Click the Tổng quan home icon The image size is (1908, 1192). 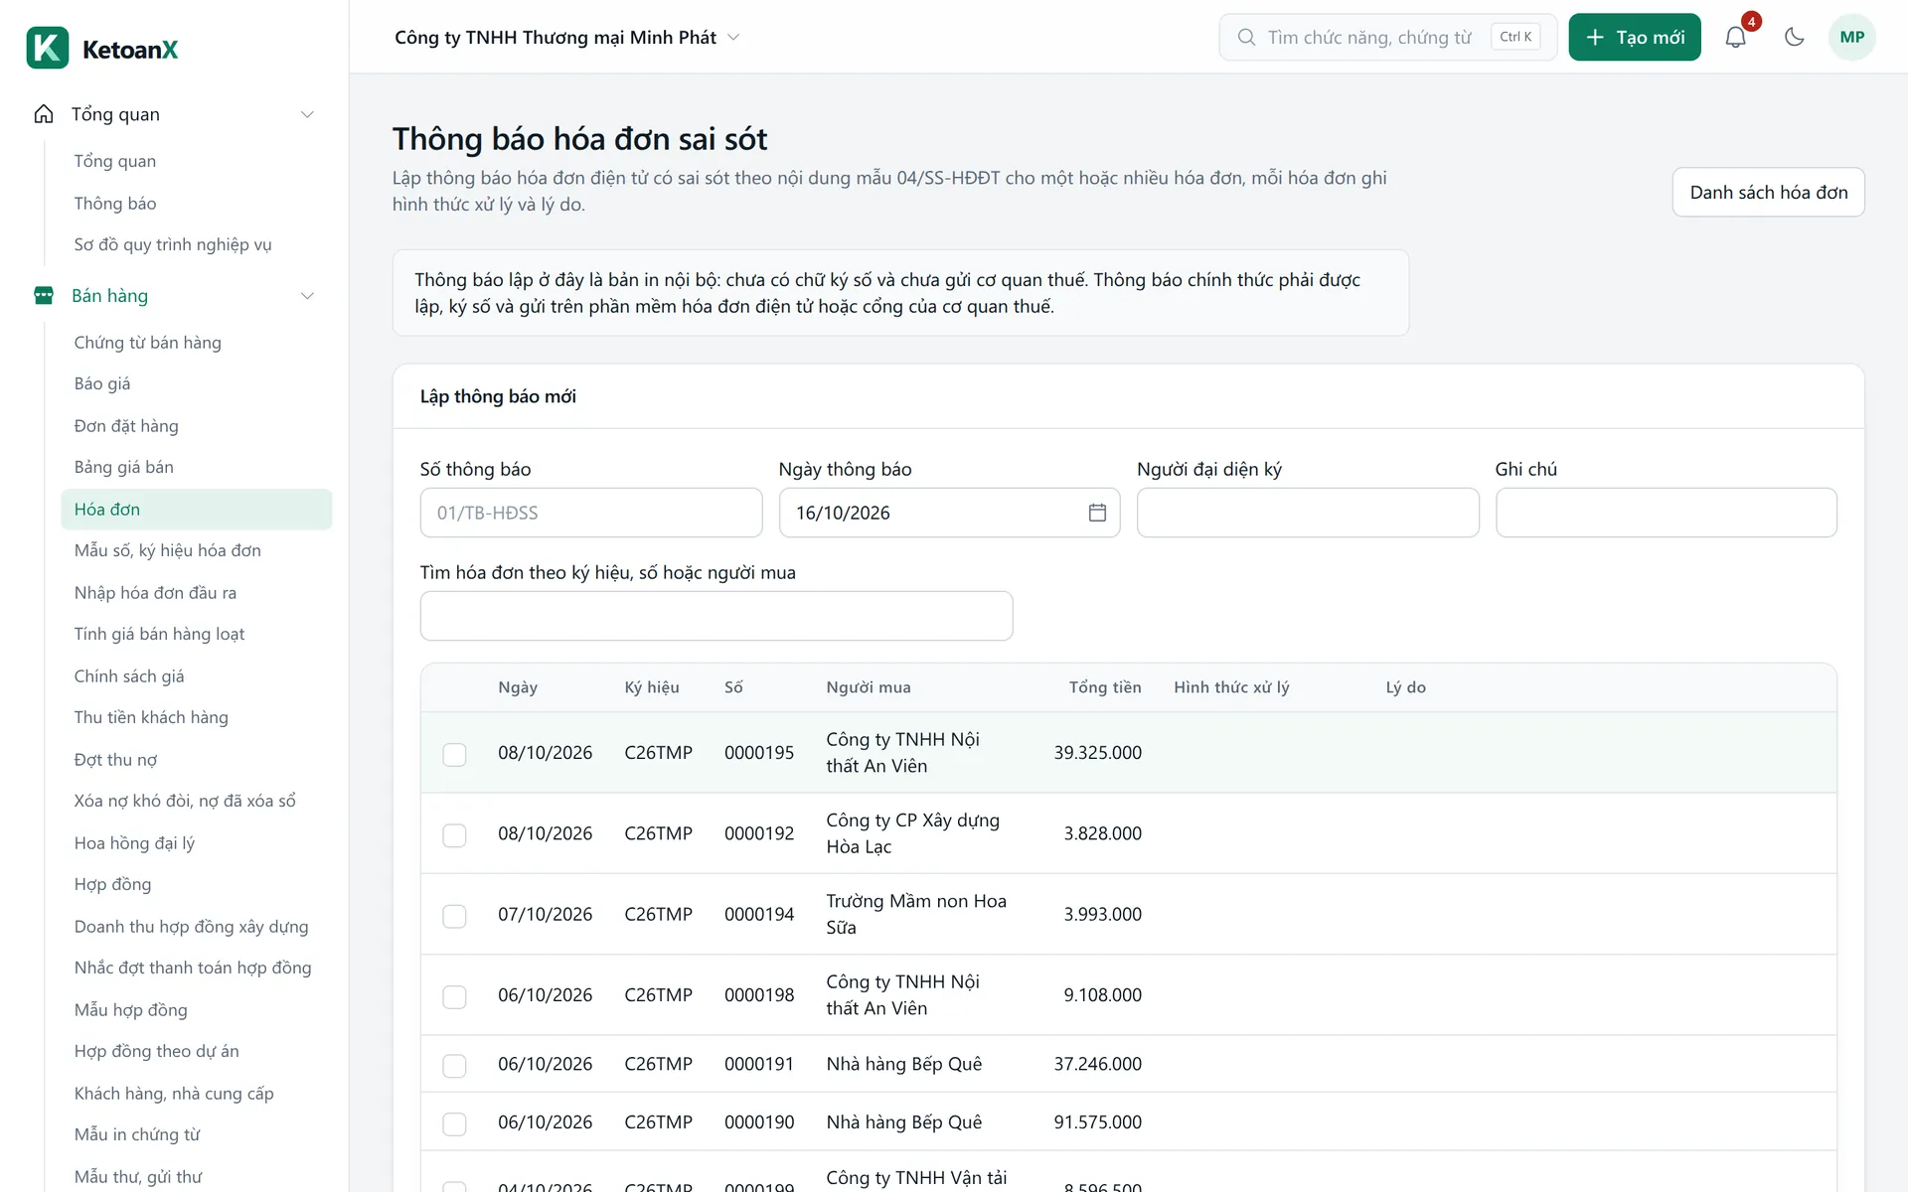[x=44, y=114]
